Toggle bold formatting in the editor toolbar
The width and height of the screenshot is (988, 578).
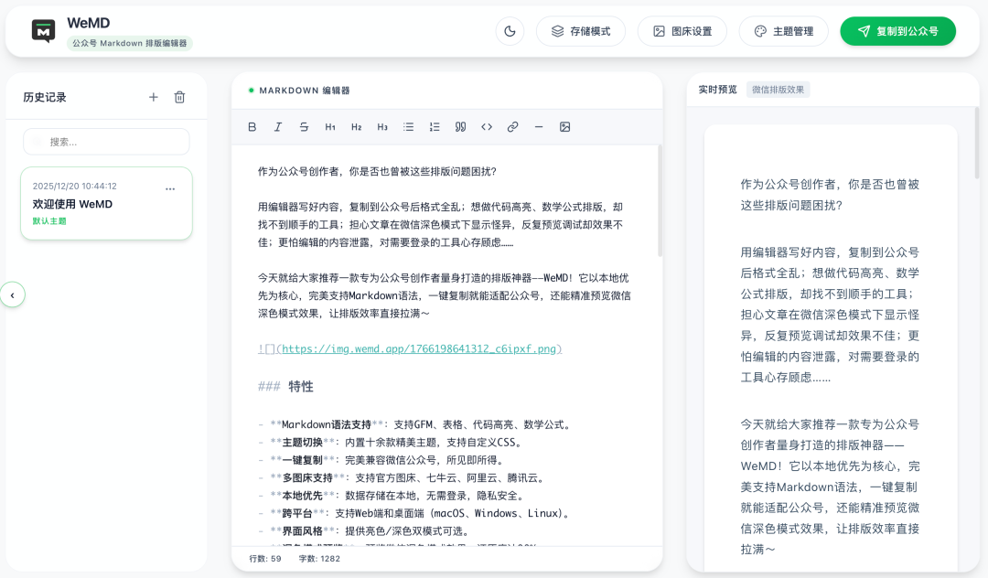252,127
